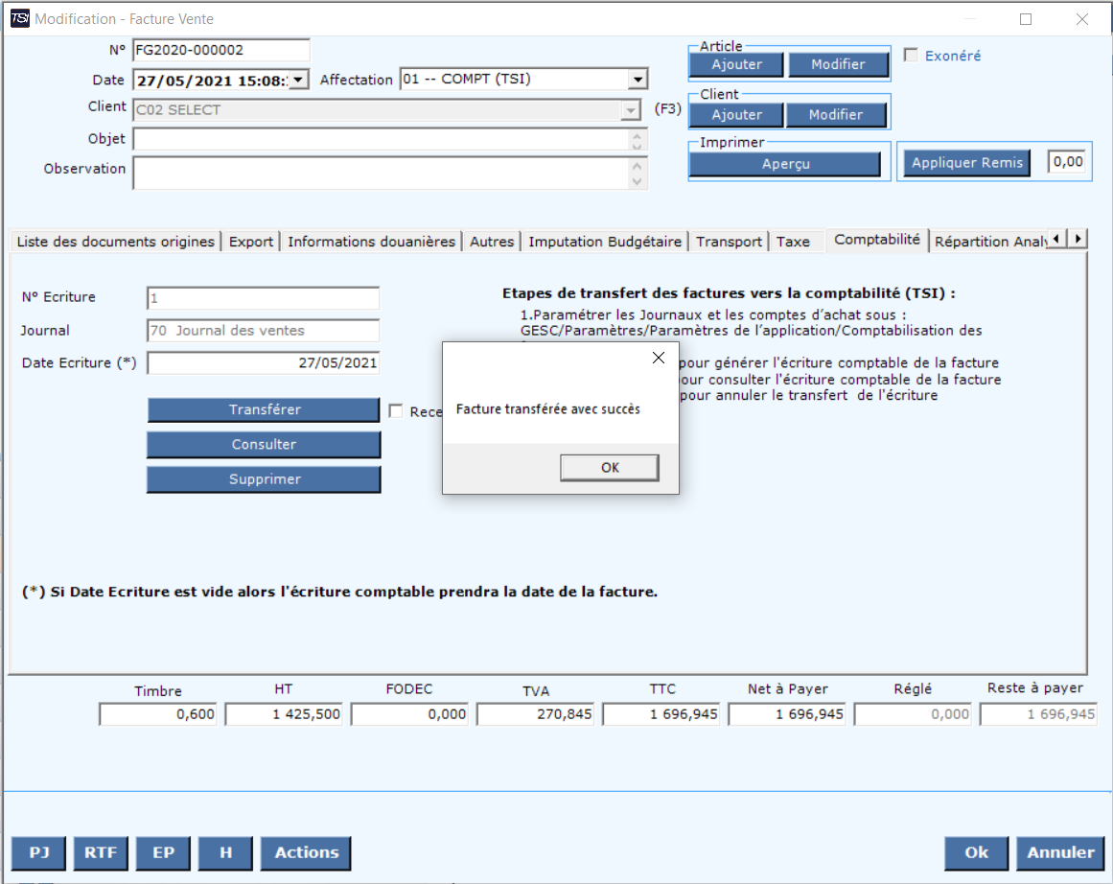This screenshot has width=1113, height=884.
Task: Close the 'Facture transférée' popup with X
Action: pos(659,358)
